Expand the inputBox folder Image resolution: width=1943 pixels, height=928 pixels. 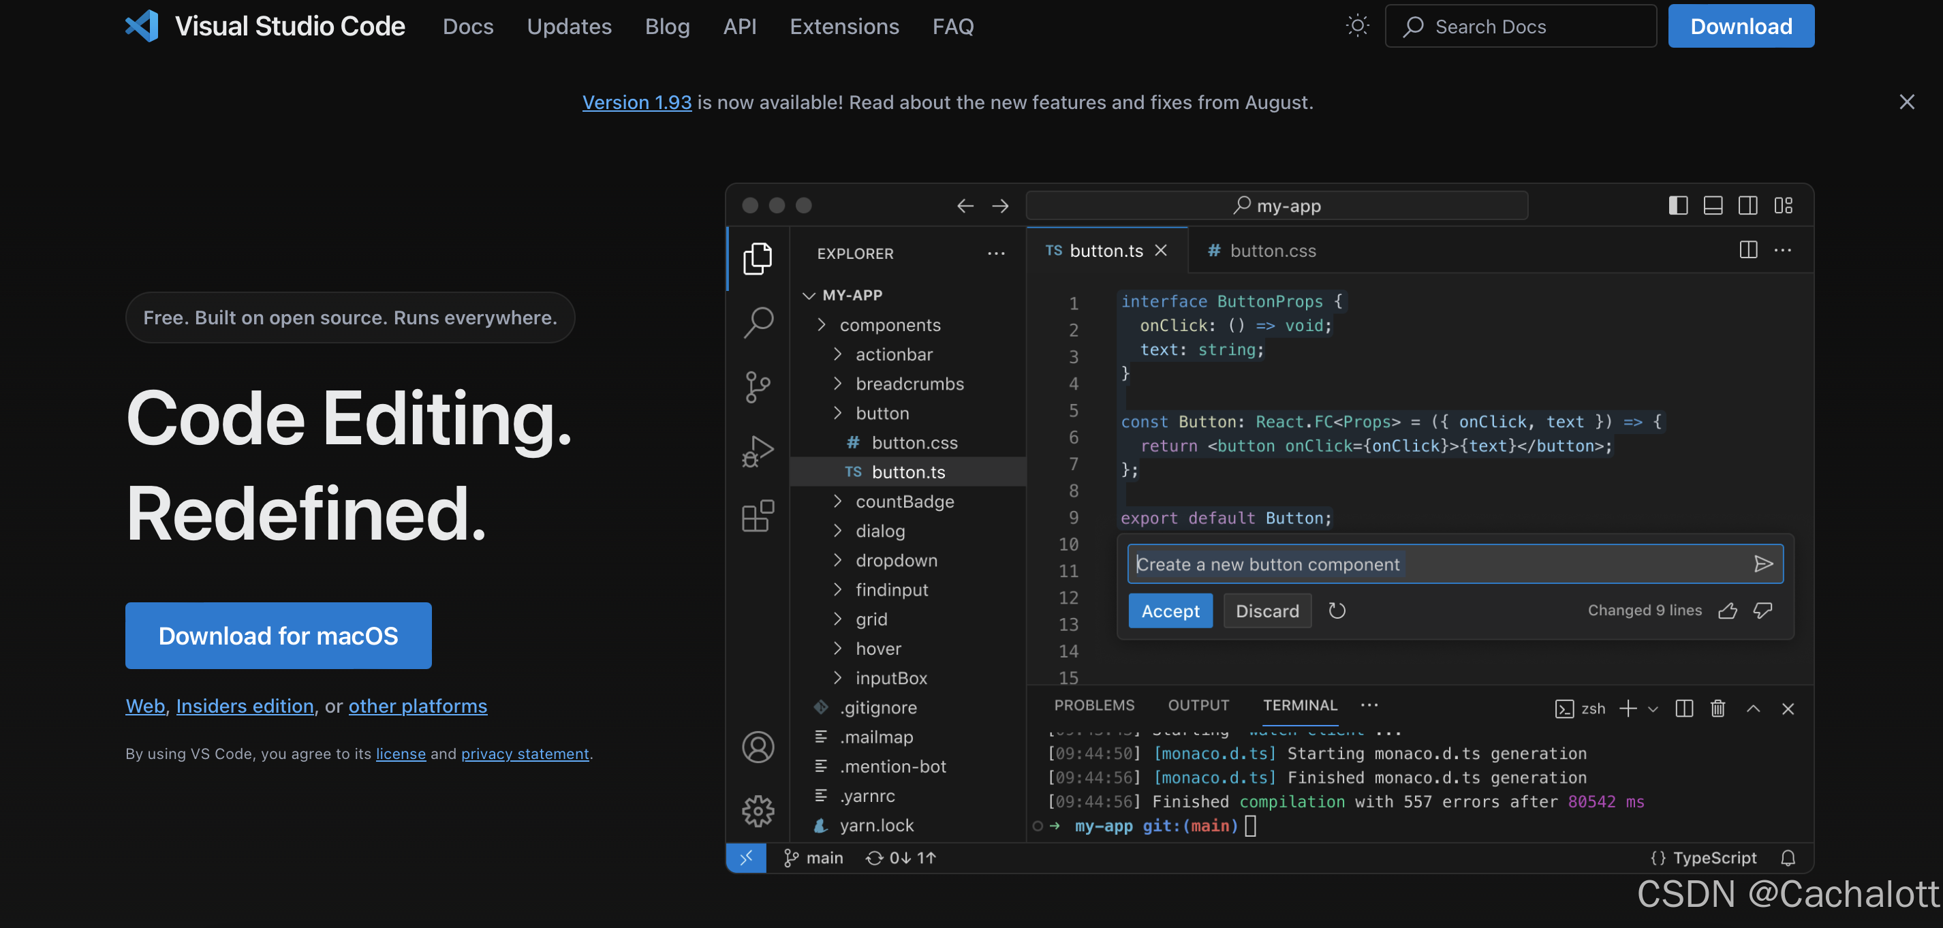(x=907, y=677)
